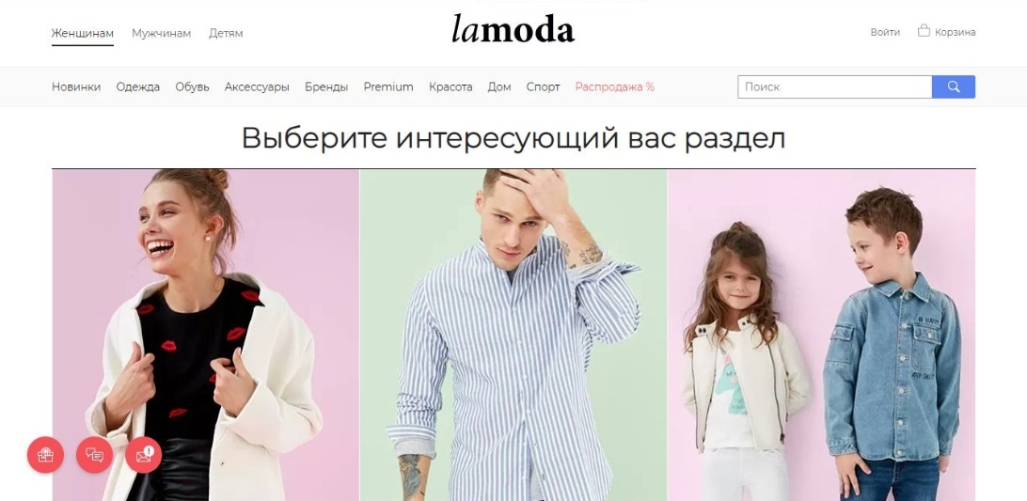Choose the women's section image
1027x501 pixels.
(x=206, y=336)
